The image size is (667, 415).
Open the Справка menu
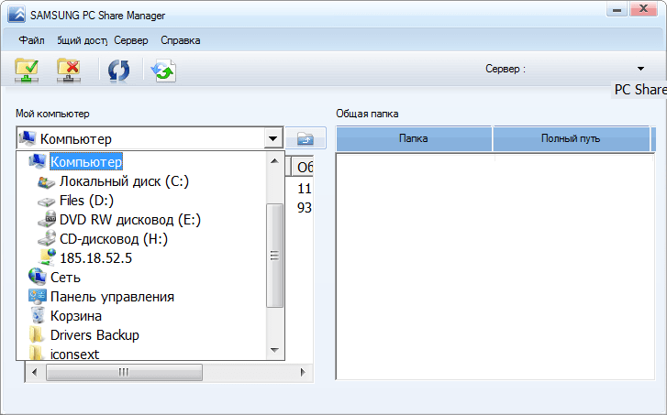[x=181, y=40]
